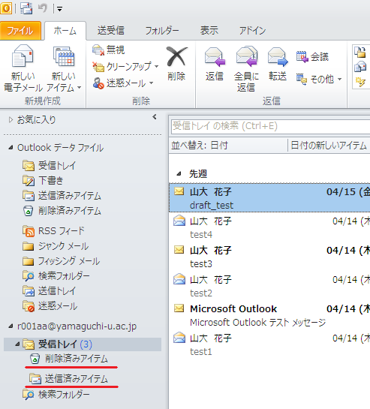Open the 下書き drafts folder
This screenshot has height=409, width=370.
pos(43,181)
